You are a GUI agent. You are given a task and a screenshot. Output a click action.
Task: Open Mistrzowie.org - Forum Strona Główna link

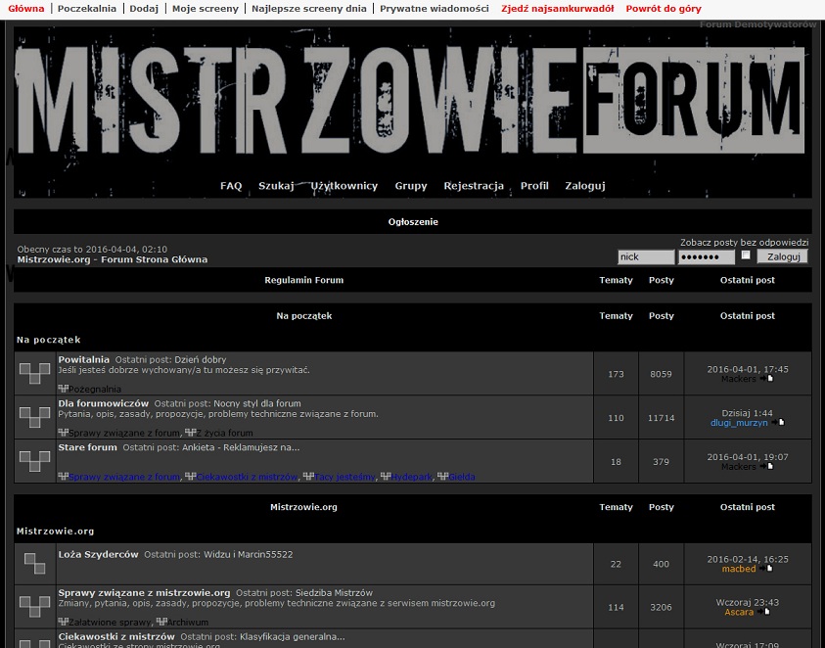pyautogui.click(x=113, y=259)
